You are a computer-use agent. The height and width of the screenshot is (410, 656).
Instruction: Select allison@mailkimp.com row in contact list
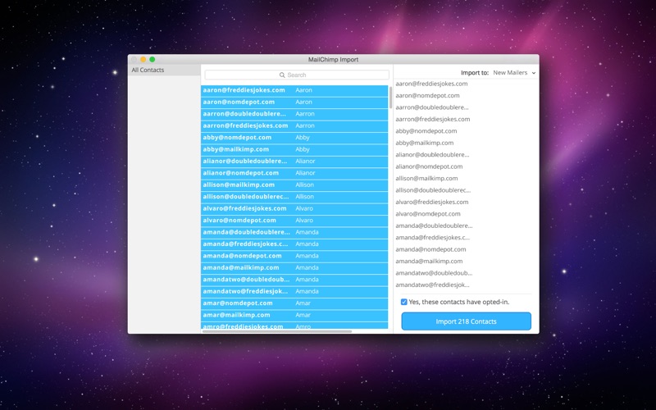click(x=294, y=185)
